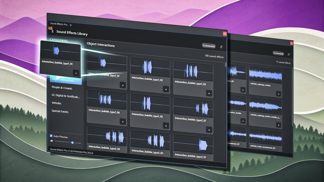Add interaction_bubble_type1_03 with its plus button
This screenshot has width=324, height=182.
[209, 93]
